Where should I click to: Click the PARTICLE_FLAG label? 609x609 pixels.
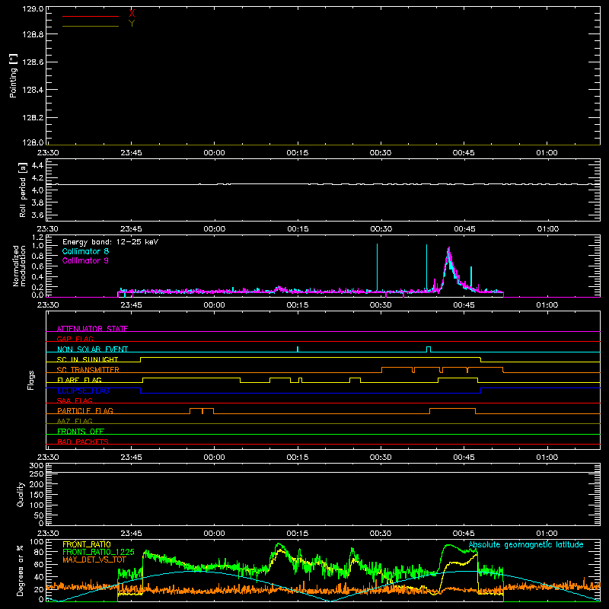[85, 410]
